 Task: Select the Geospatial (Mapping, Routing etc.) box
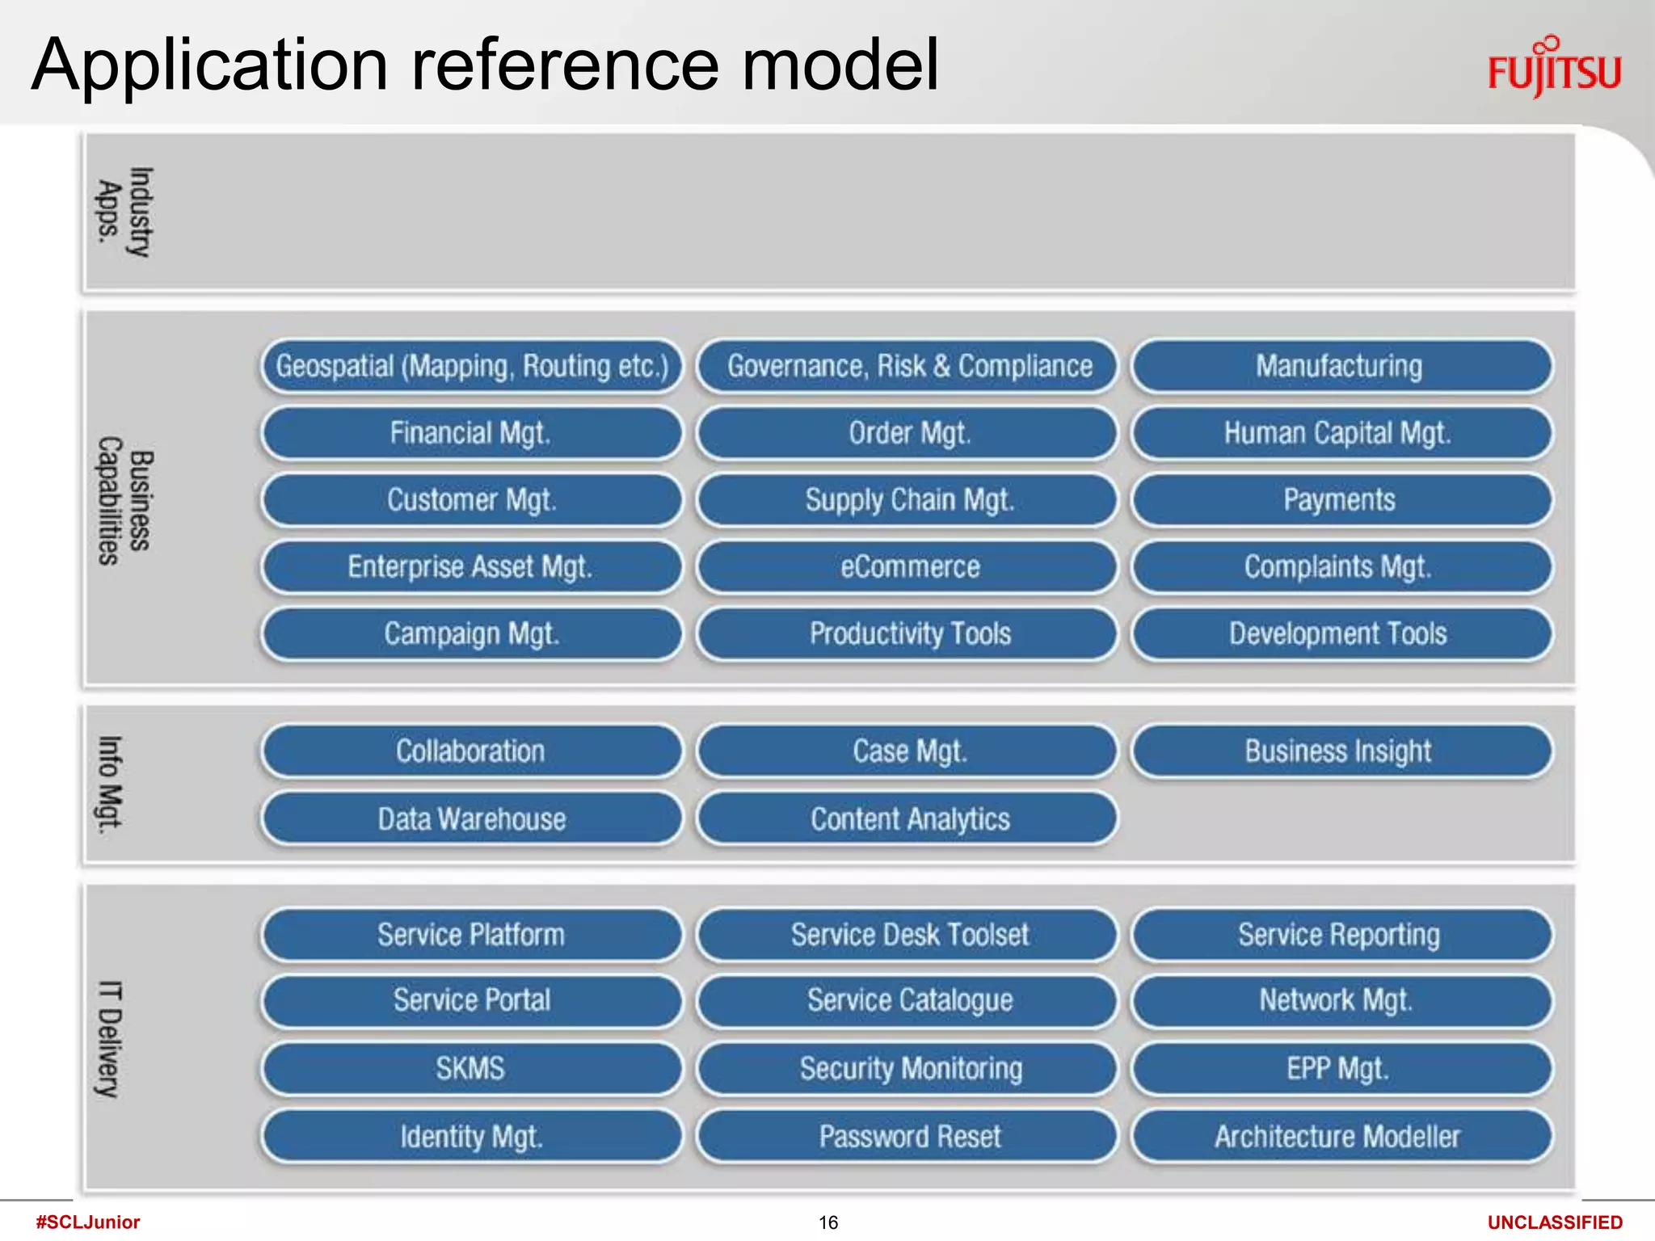click(x=472, y=366)
